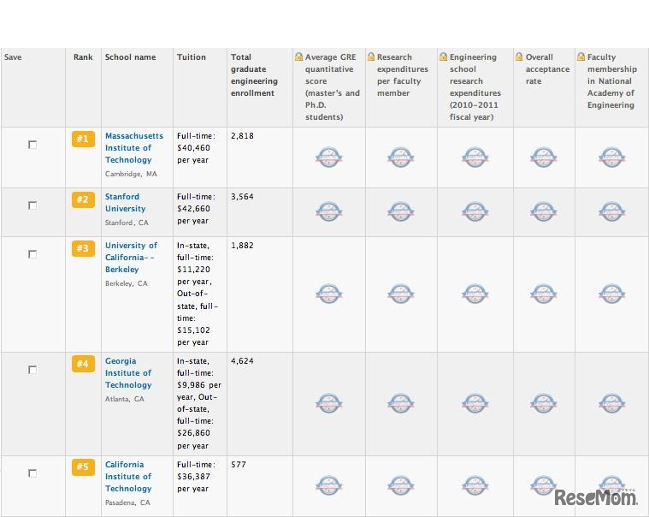Image resolution: width=649 pixels, height=517 pixels.
Task: Select Caltech's enrollment value 577
Action: [x=239, y=465]
